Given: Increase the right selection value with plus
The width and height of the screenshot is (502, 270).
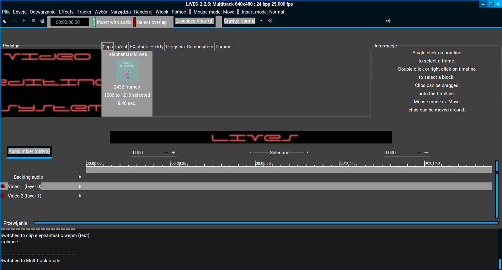Looking at the screenshot, I should (426, 152).
